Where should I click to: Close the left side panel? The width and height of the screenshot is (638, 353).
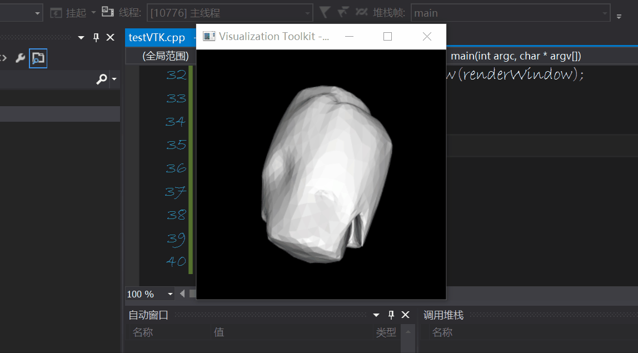[110, 37]
